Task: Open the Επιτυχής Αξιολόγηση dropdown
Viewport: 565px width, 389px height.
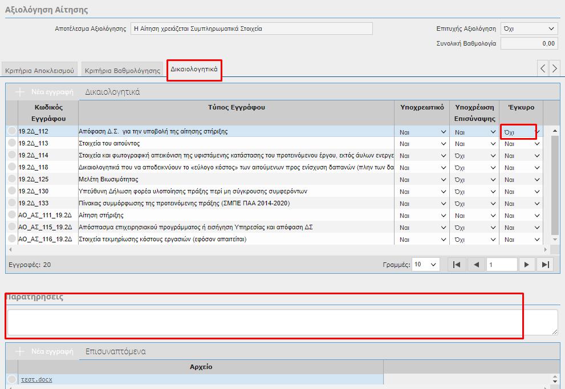Action: [x=529, y=29]
